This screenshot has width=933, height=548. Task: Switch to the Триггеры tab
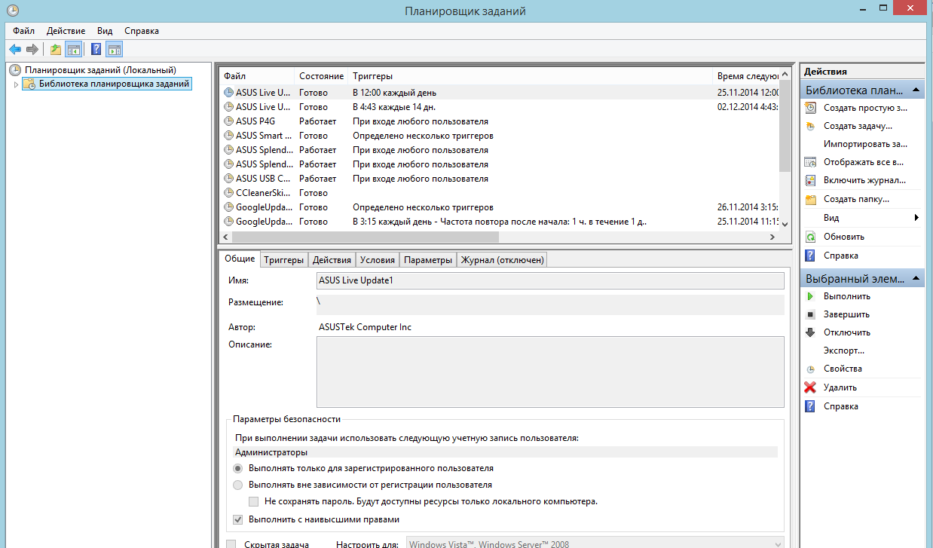(283, 260)
